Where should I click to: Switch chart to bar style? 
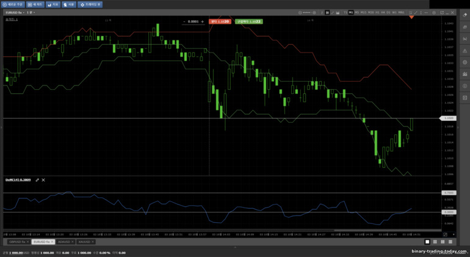click(322, 13)
